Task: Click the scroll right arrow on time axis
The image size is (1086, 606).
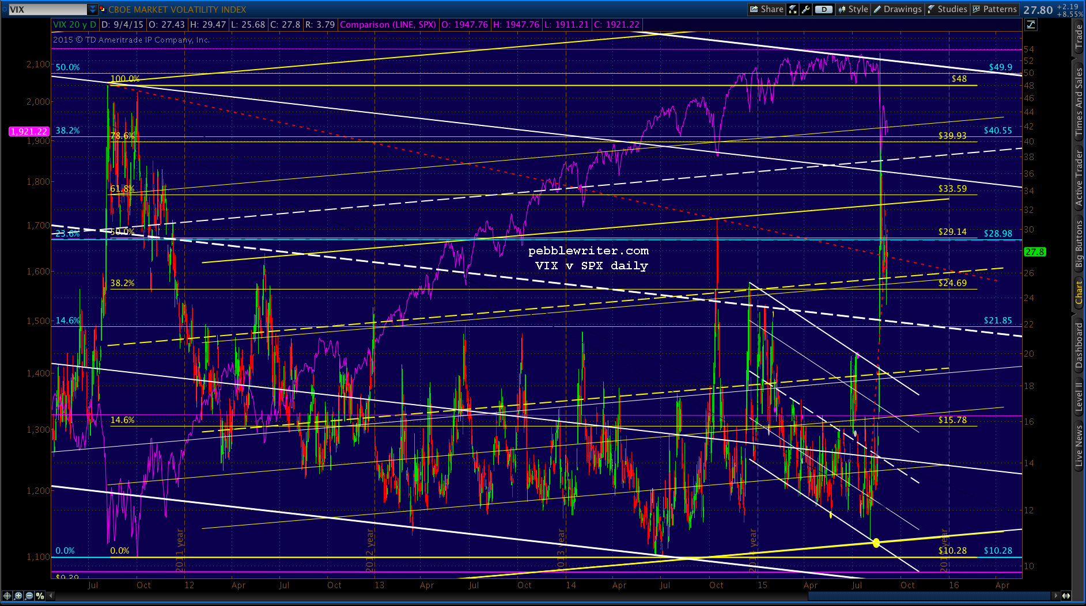Action: (x=1055, y=596)
